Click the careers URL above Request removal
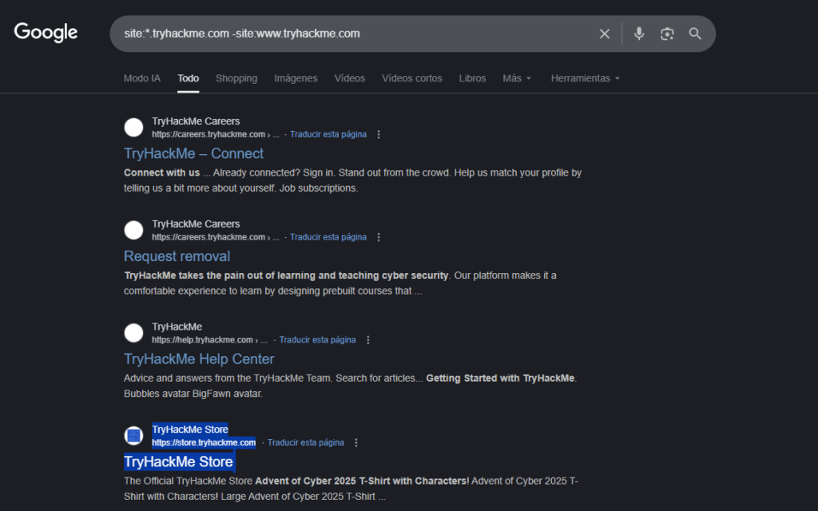Viewport: 818px width, 511px height. click(x=216, y=237)
